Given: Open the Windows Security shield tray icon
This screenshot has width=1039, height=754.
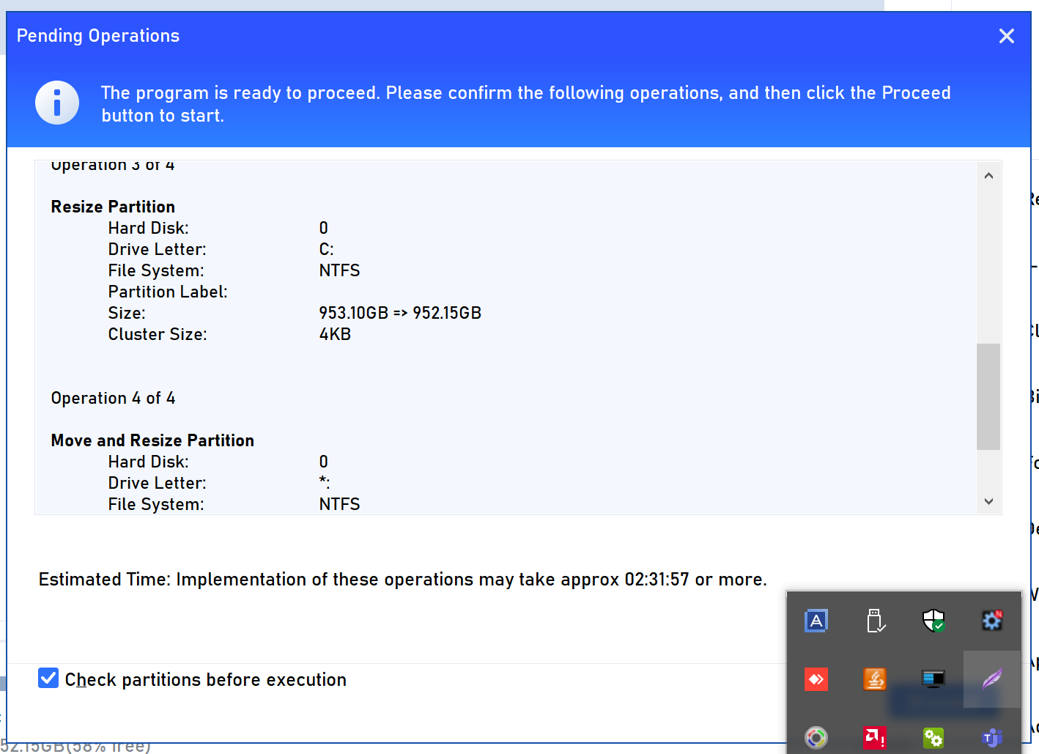Looking at the screenshot, I should click(x=933, y=621).
